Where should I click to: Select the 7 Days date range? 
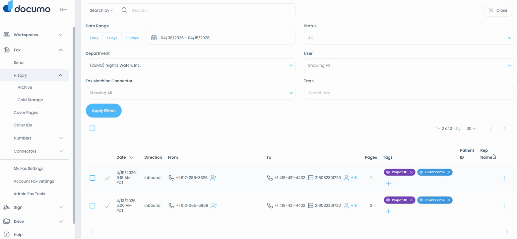112,38
